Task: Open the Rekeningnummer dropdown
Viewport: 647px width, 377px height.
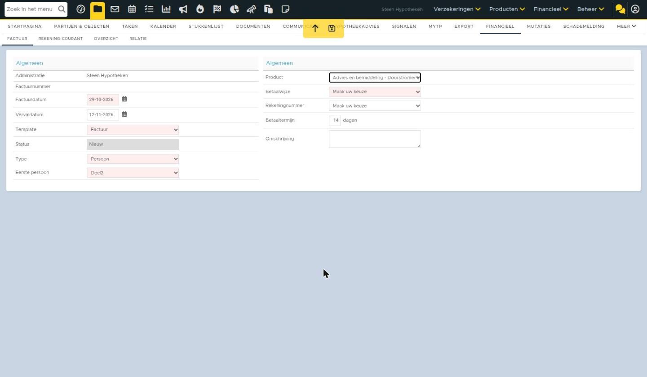Action: click(375, 106)
